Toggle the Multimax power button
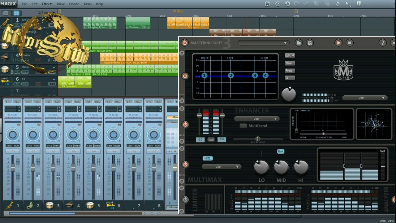This screenshot has width=396, height=223. click(x=185, y=164)
